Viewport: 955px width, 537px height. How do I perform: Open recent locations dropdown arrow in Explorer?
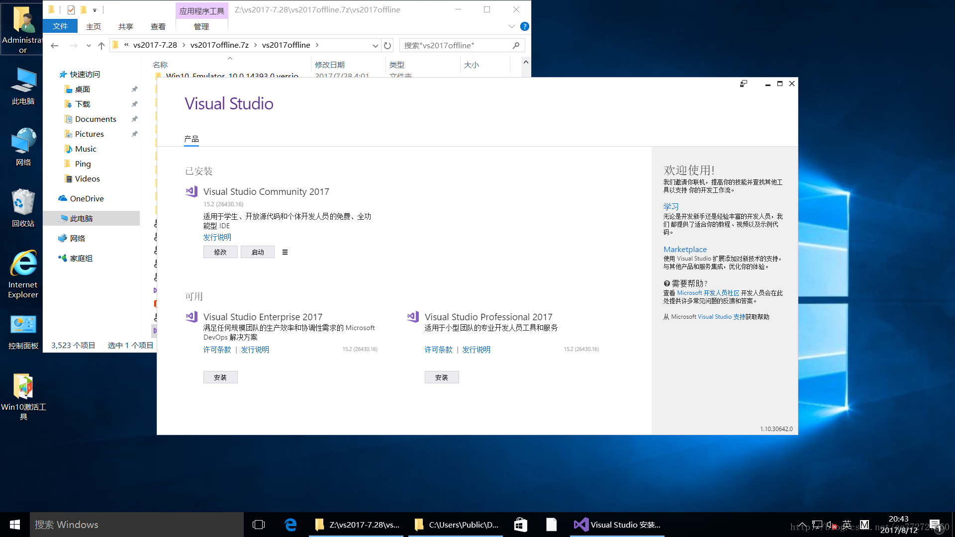[x=89, y=45]
